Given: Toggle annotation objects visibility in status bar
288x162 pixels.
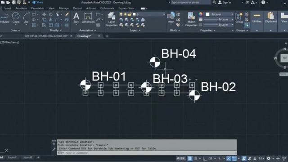Looking at the screenshot, I should (244, 158).
